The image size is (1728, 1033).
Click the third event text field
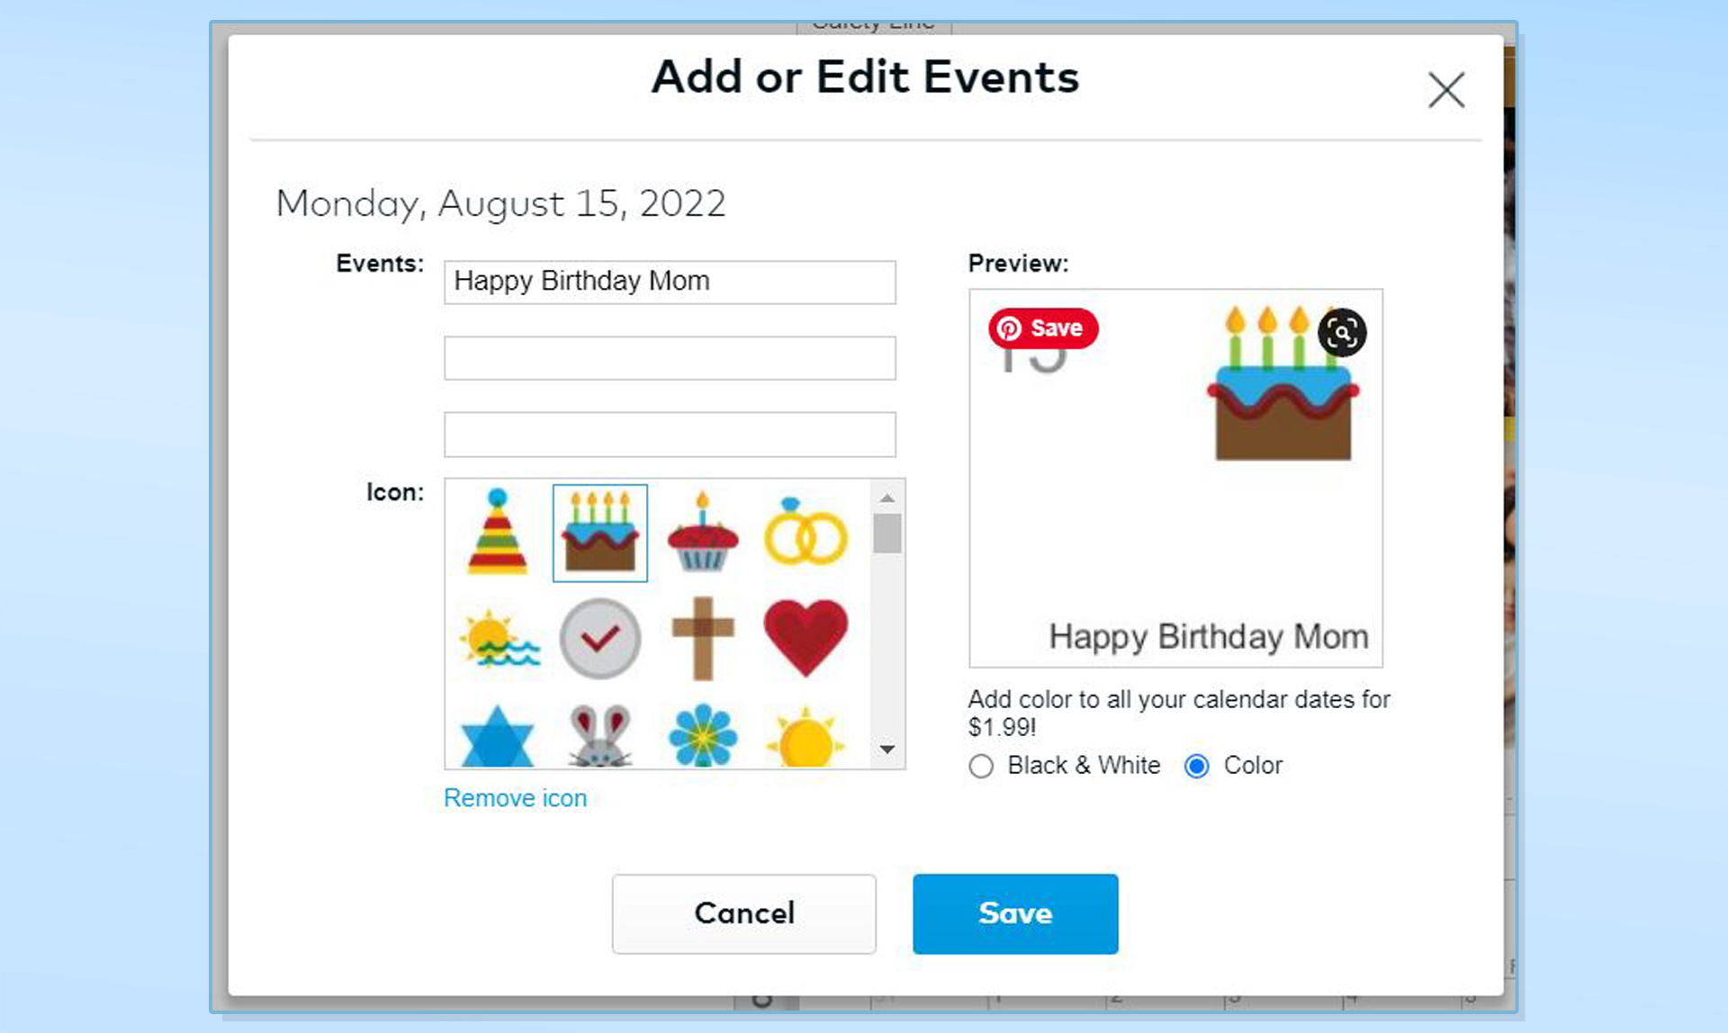pyautogui.click(x=670, y=433)
